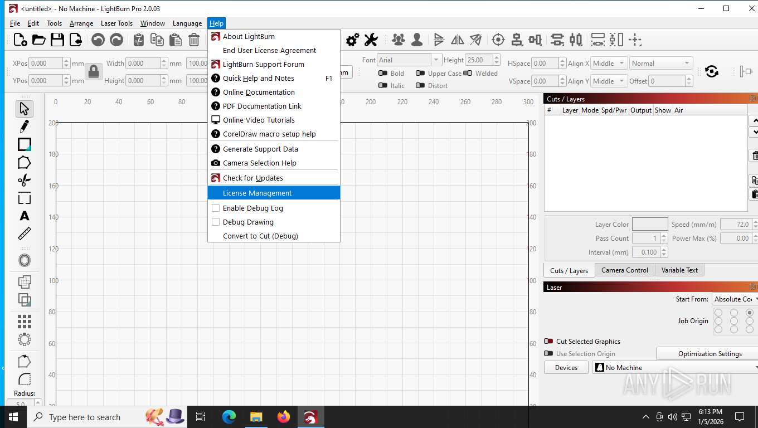Check the Enable Debug Log checkbox
The width and height of the screenshot is (758, 428).
click(216, 208)
